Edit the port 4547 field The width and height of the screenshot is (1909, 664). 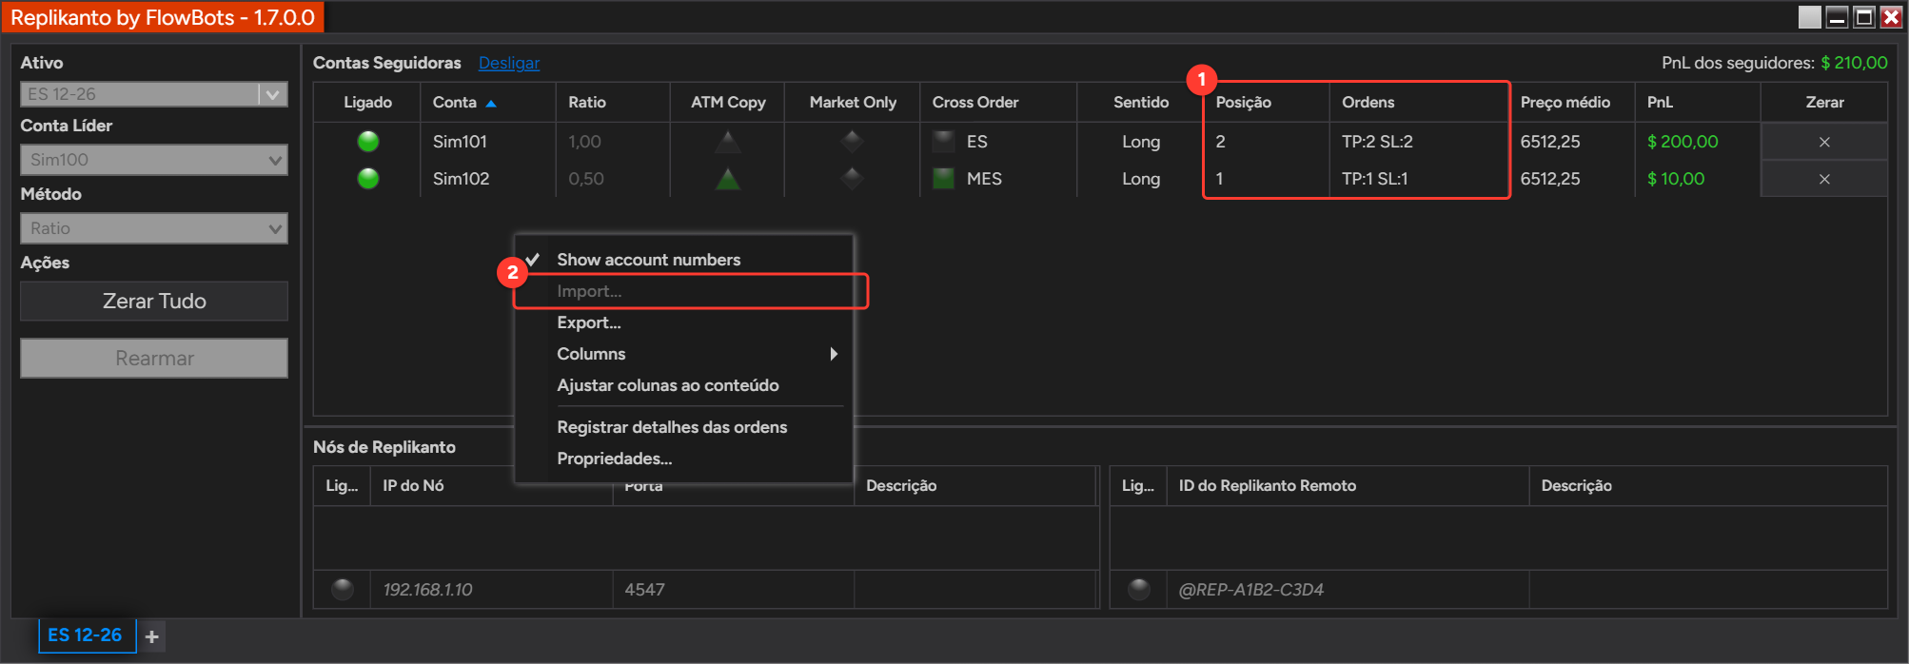pyautogui.click(x=734, y=590)
